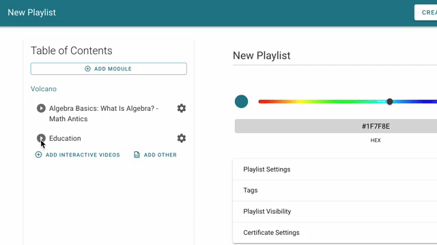Image resolution: width=437 pixels, height=245 pixels.
Task: Open settings gear for Algebra Basics video
Action: pos(182,108)
